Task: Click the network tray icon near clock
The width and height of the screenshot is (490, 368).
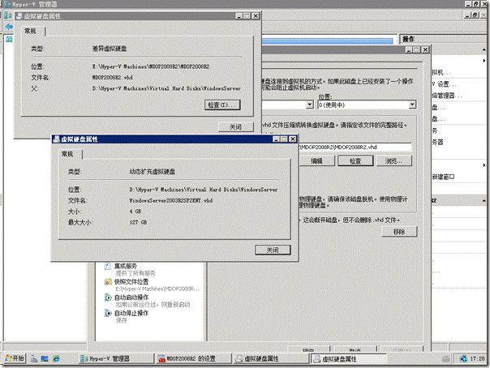Action: tap(463, 359)
